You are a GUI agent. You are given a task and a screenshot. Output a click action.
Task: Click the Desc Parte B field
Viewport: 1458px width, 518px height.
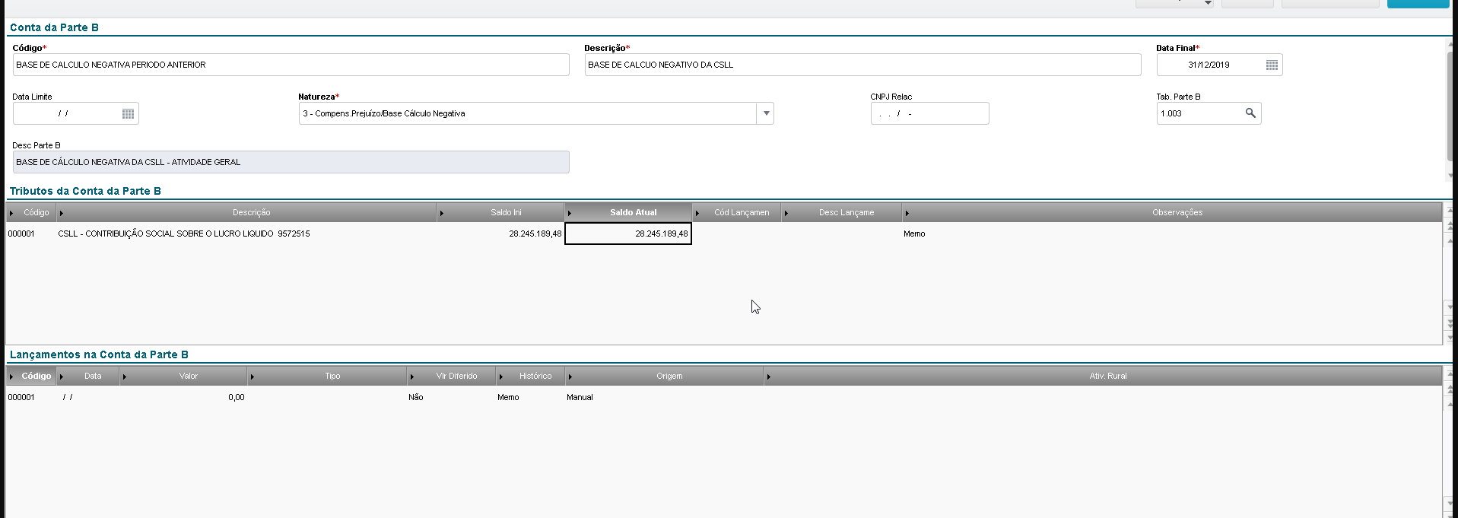click(x=291, y=162)
